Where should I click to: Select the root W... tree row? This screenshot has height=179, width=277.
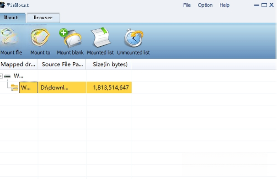[x=18, y=76]
